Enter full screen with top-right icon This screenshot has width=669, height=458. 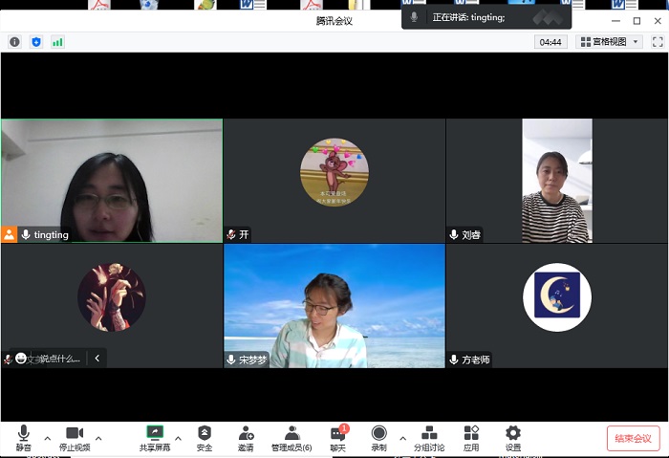(x=658, y=42)
